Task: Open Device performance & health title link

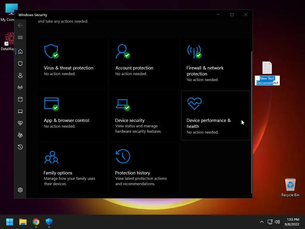Action: 209,123
